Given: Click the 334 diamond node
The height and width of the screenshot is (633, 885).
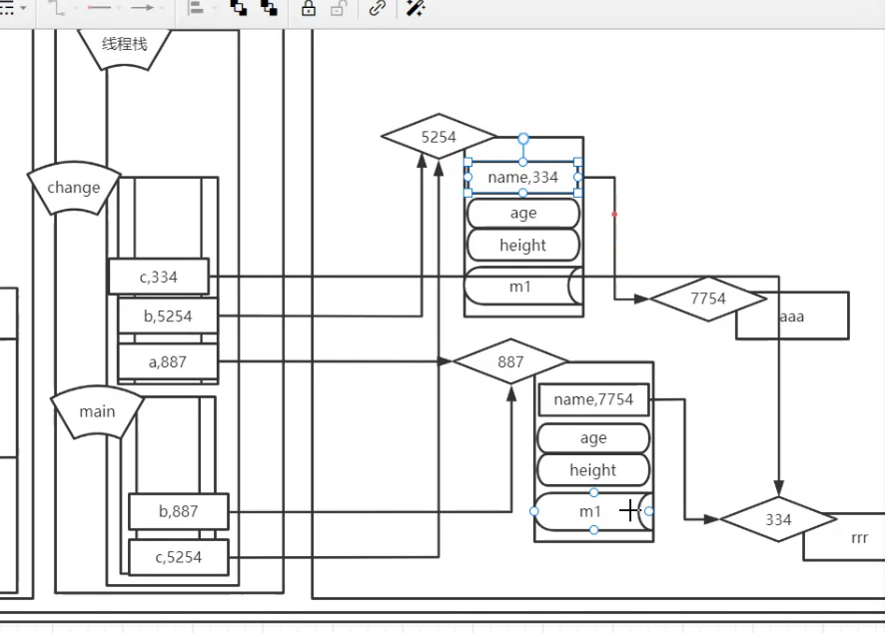Looking at the screenshot, I should (x=778, y=519).
